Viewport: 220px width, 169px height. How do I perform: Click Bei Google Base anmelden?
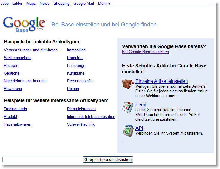(x=145, y=52)
